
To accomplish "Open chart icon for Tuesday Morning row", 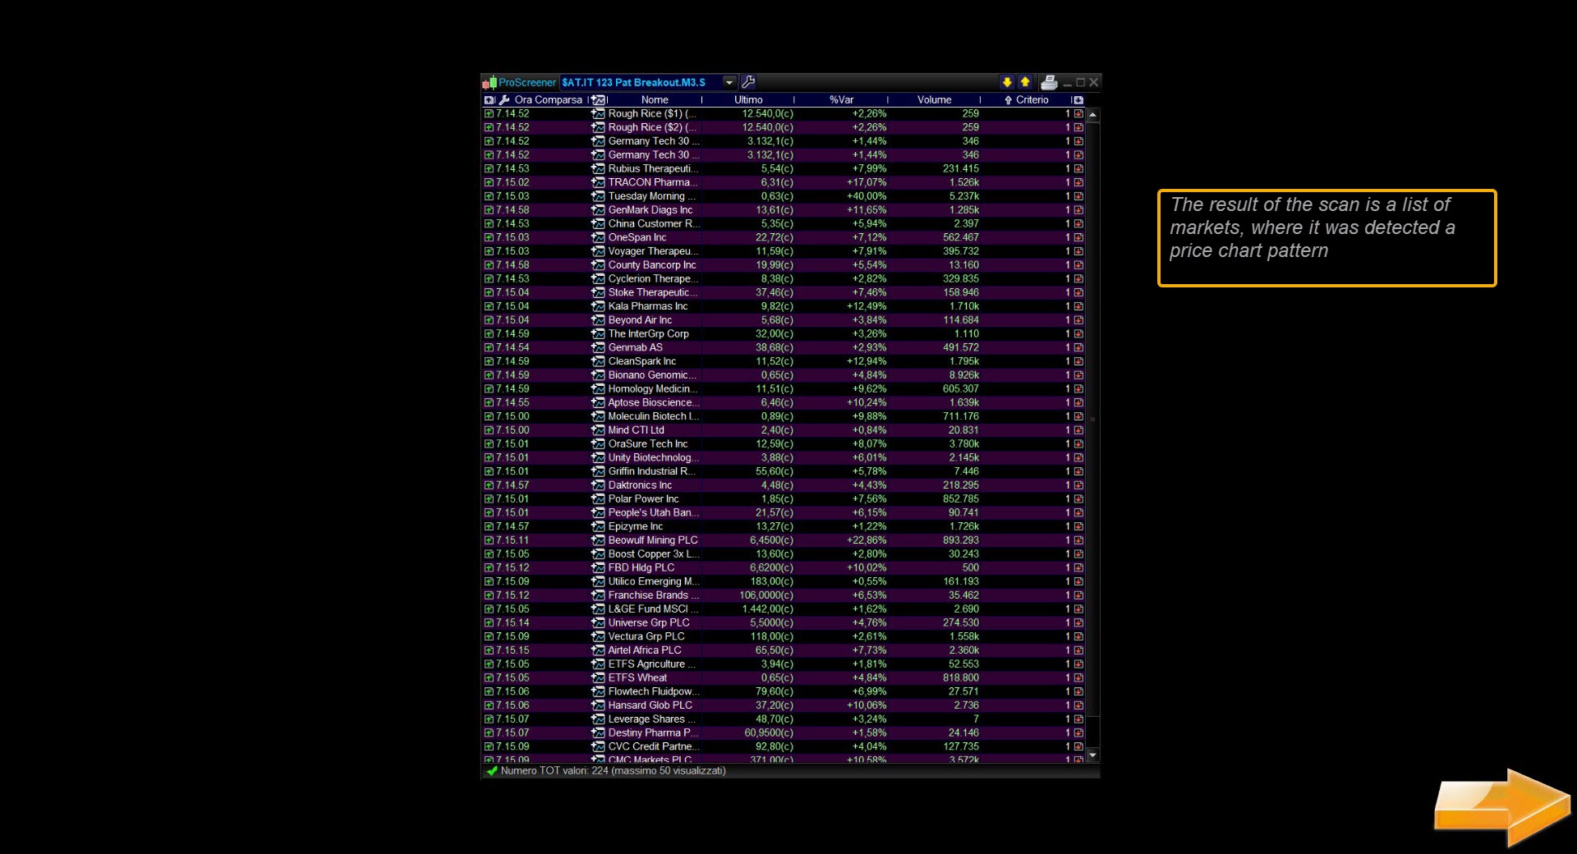I will click(x=598, y=196).
